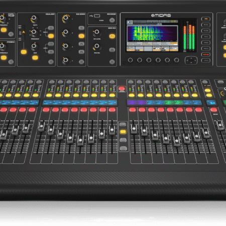
Task: Click the USB port in the Recorder section
Action: tap(97, 16)
